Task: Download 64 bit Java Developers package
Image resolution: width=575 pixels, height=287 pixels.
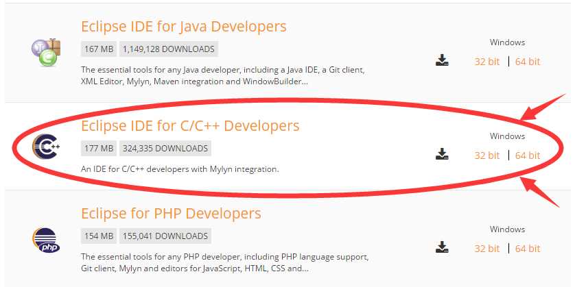Action: point(528,62)
